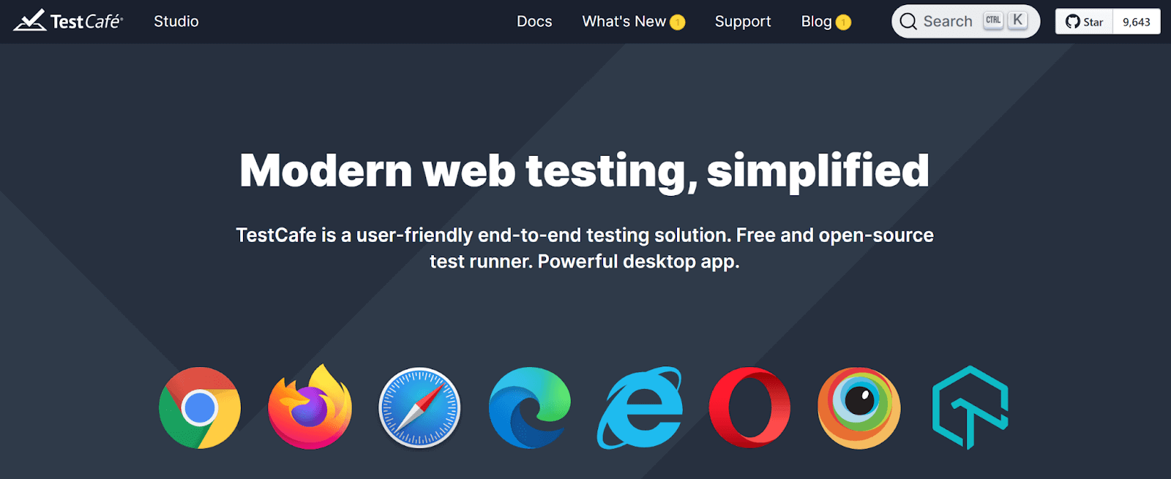Open the Blog link

point(816,21)
